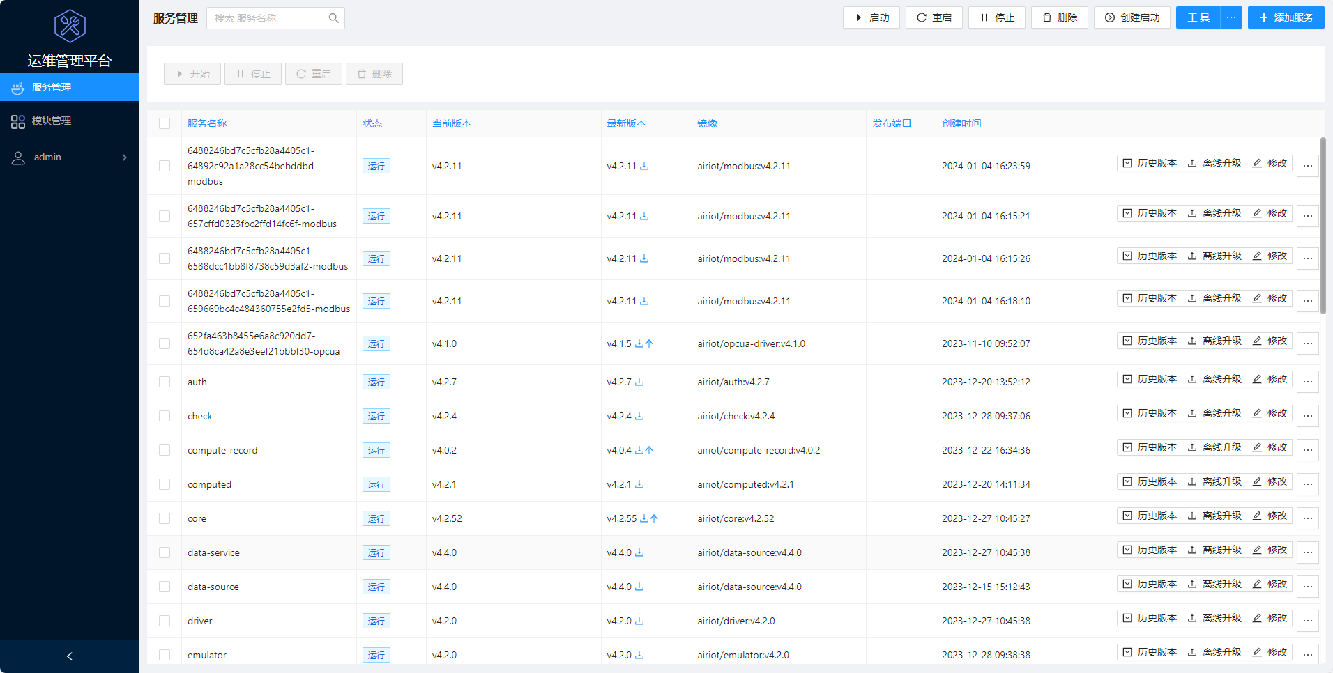Select the data-service checkbox
The width and height of the screenshot is (1333, 673).
point(165,552)
